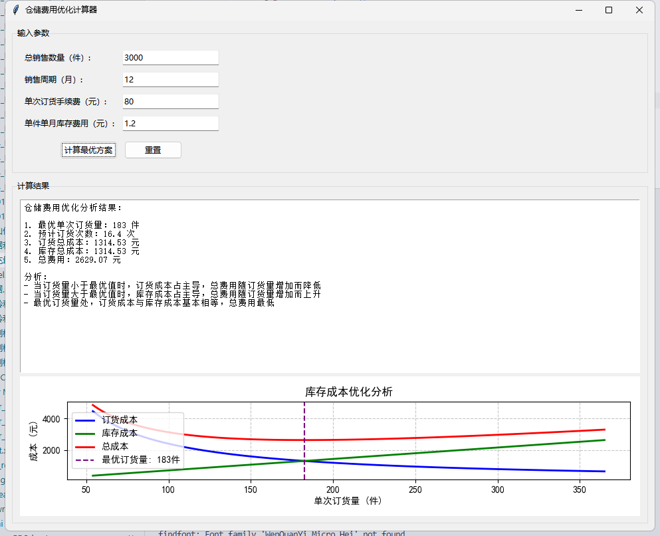Click the 输入参数 section label
The width and height of the screenshot is (660, 536).
35,32
